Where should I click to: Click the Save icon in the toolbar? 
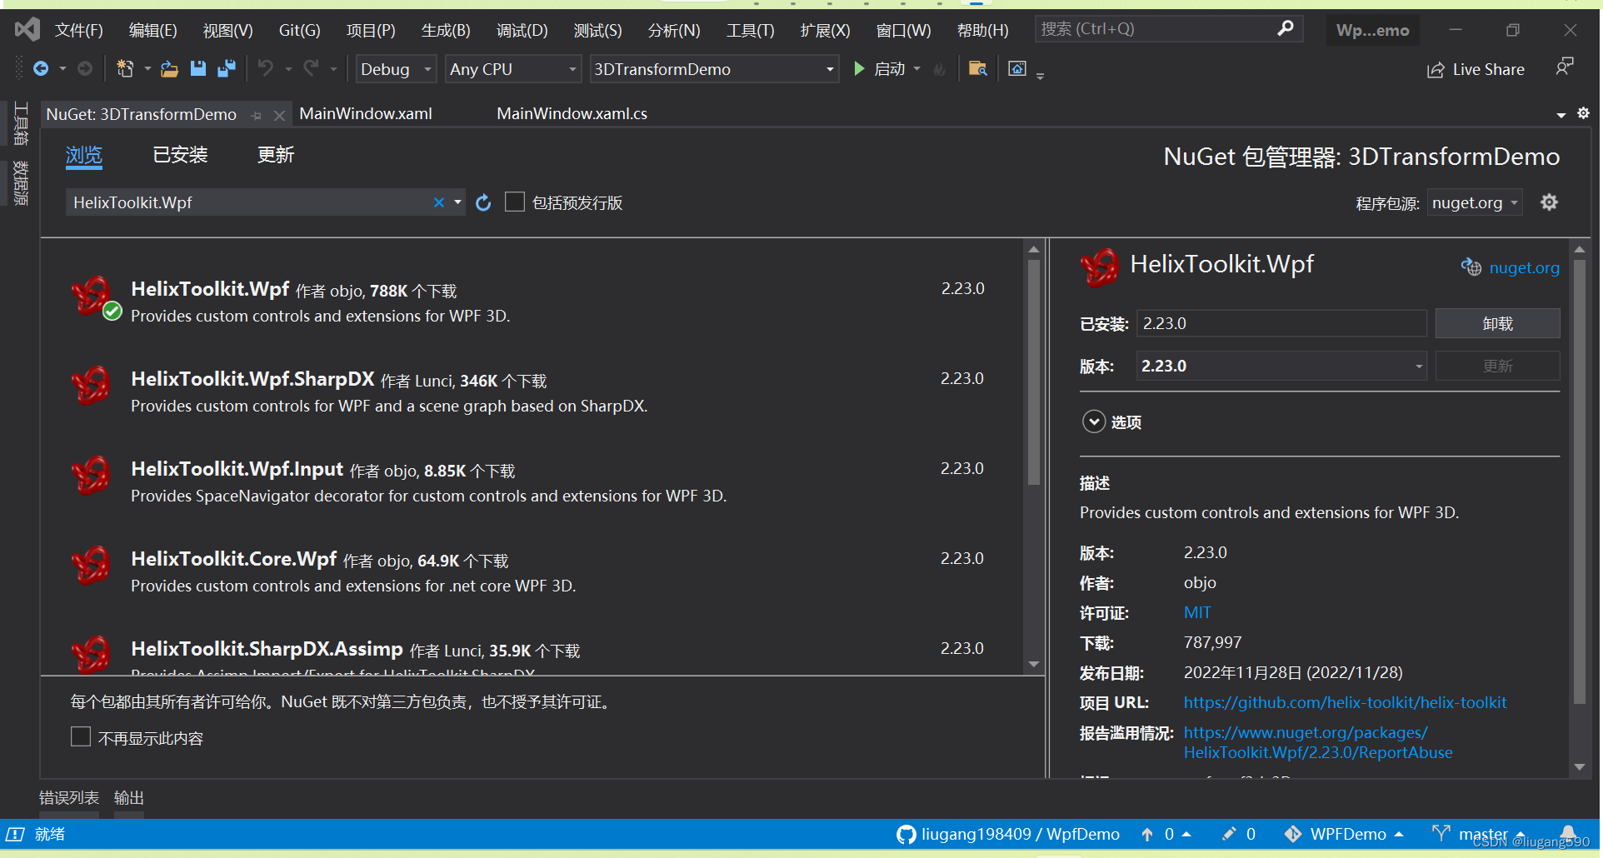(197, 69)
